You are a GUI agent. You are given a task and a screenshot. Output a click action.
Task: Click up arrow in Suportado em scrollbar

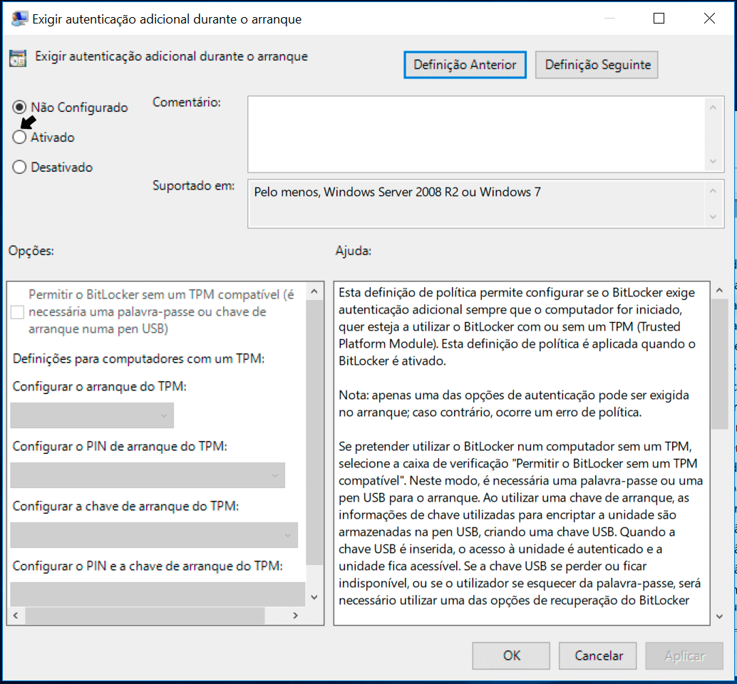[713, 191]
